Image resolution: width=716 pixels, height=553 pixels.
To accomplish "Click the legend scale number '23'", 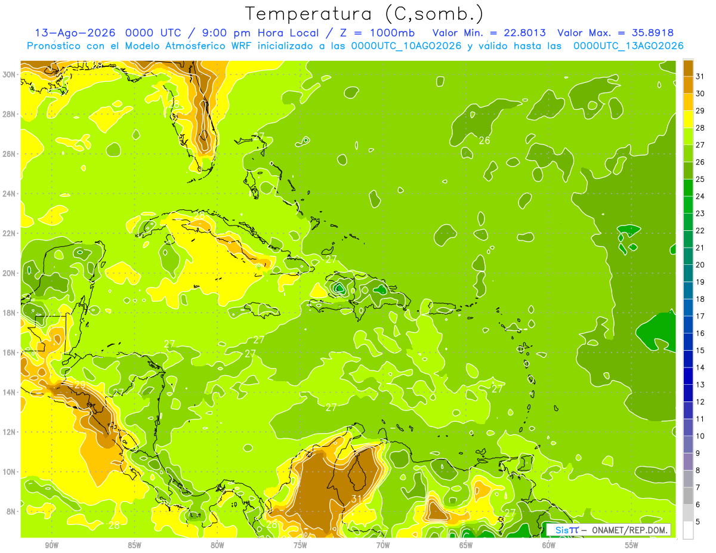I will 700,214.
